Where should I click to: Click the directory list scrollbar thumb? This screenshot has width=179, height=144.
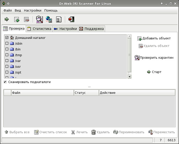click(x=129, y=55)
